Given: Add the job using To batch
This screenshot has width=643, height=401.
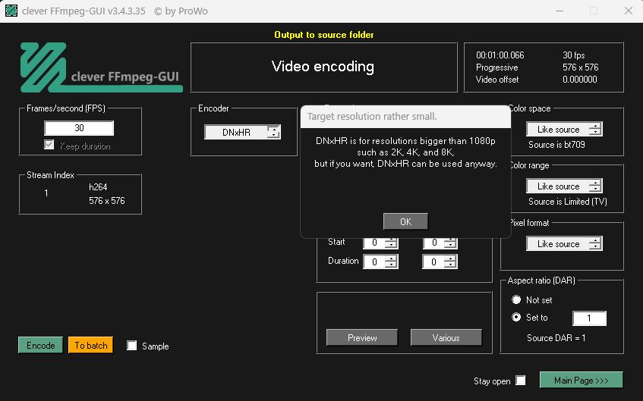Looking at the screenshot, I should click(x=90, y=346).
